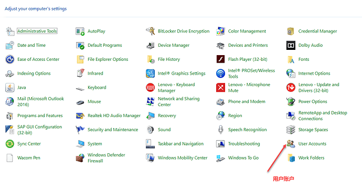
Task: Click the Wacom Pen icon
Action: pyautogui.click(x=10, y=158)
